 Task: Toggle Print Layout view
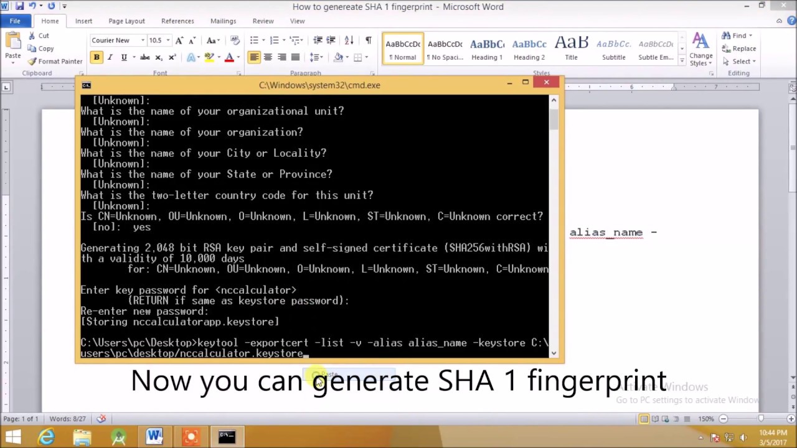click(644, 419)
